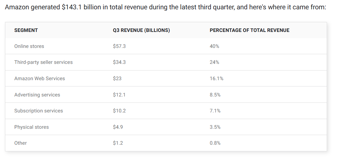Click the 24% percentage cell
Screen dimensions: 337x160
click(x=214, y=62)
